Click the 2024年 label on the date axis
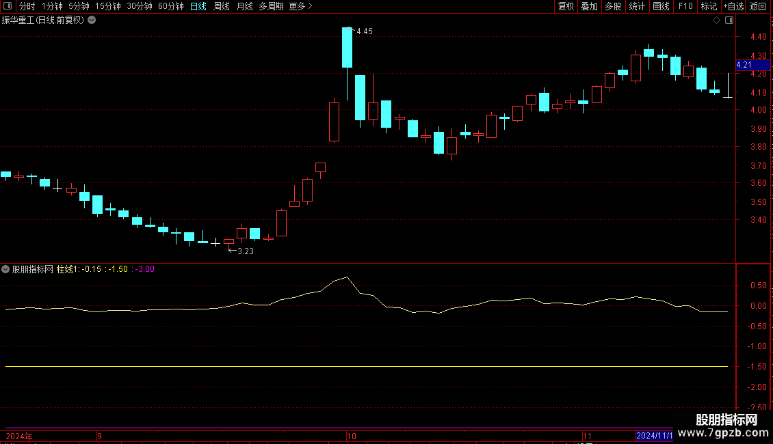Viewport: 773px width, 444px height. pos(19,436)
